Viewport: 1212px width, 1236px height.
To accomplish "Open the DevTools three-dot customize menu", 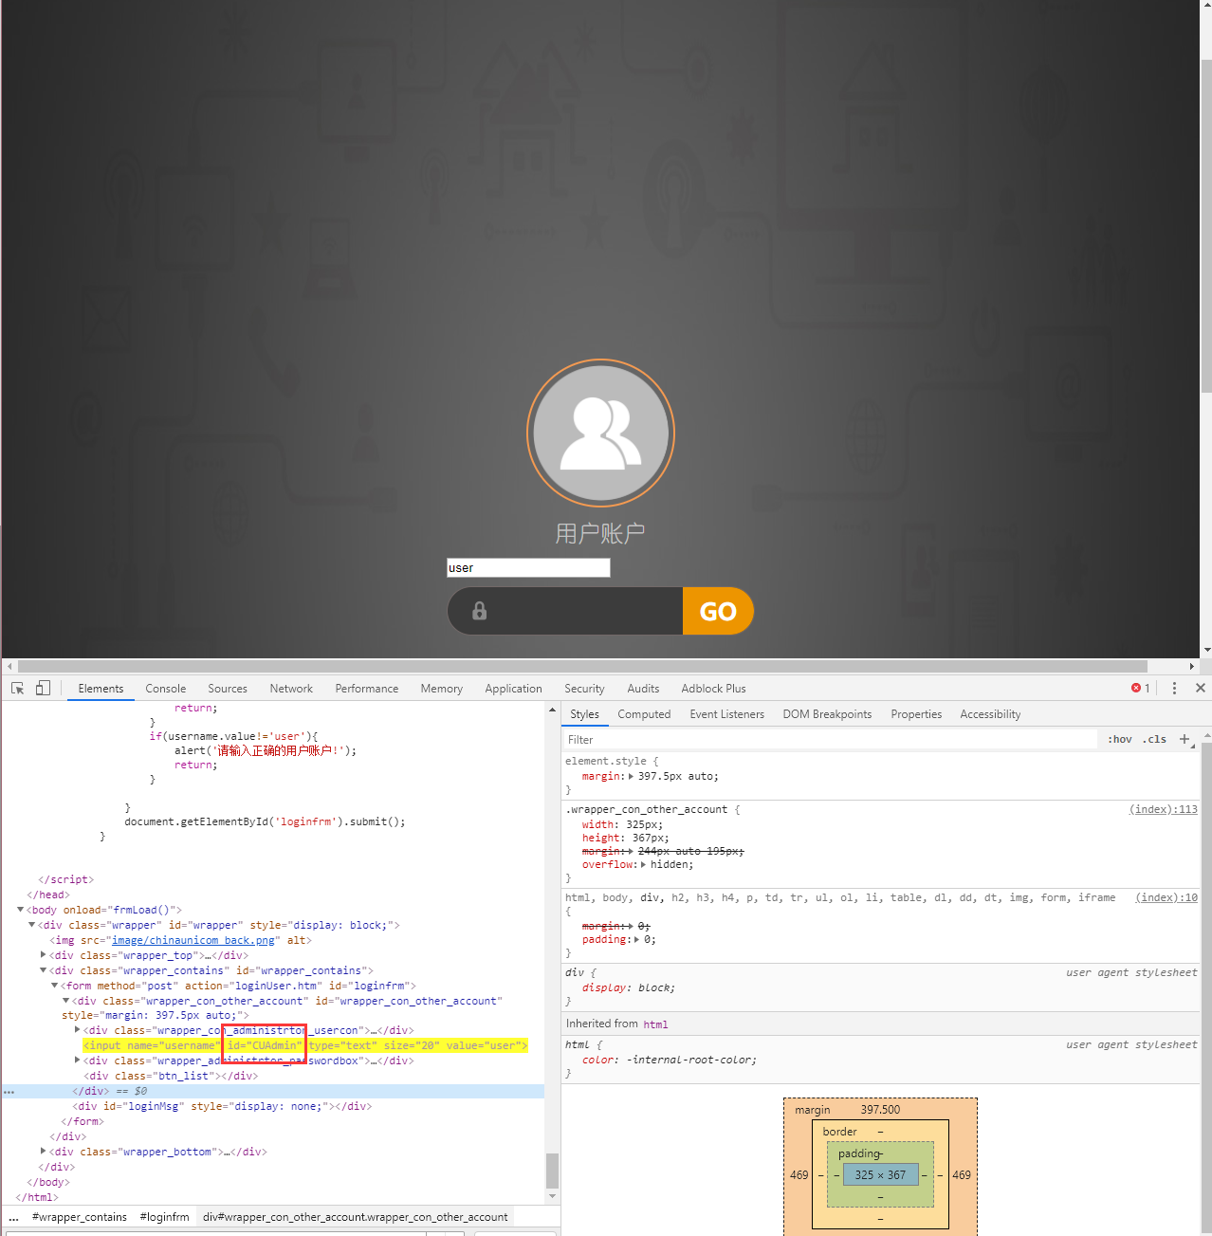I will (1174, 689).
